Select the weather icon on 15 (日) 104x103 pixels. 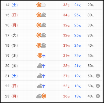pos(41,15)
